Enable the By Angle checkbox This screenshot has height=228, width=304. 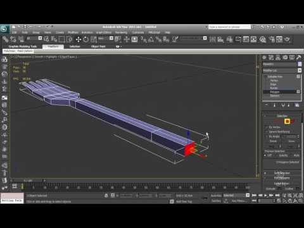[x=267, y=137]
